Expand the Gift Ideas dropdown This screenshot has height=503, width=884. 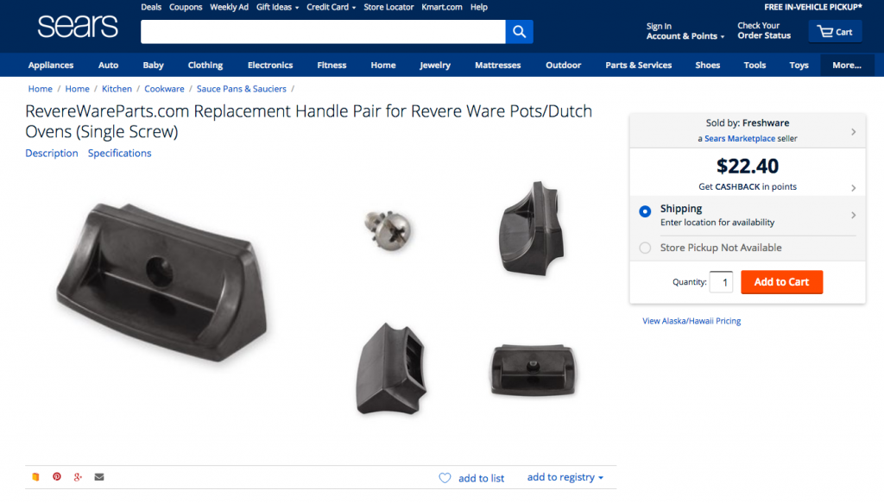[277, 7]
